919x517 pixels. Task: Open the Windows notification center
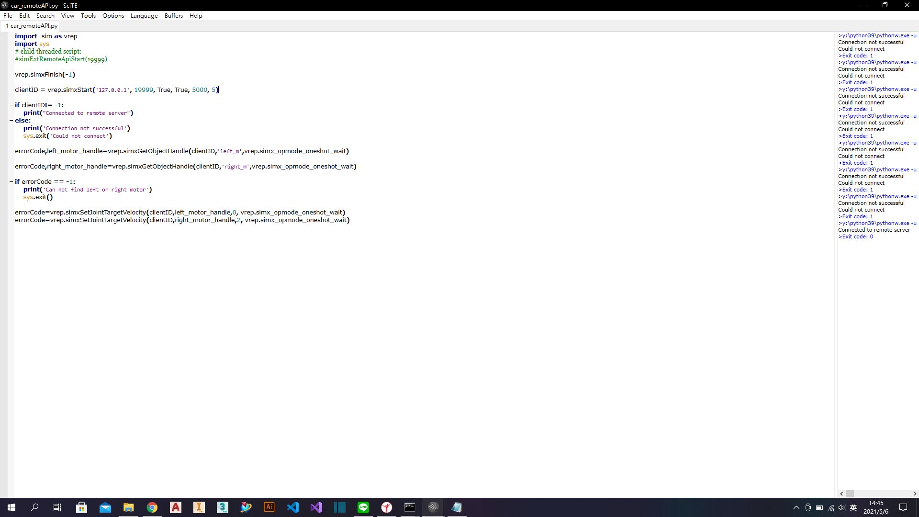pos(903,507)
